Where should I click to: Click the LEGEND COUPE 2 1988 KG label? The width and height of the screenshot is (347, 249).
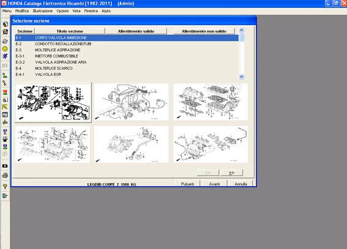(111, 184)
